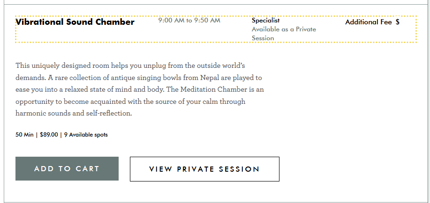
Task: Click 'harmonic sounds and self-reflection' text
Action: tap(74, 114)
